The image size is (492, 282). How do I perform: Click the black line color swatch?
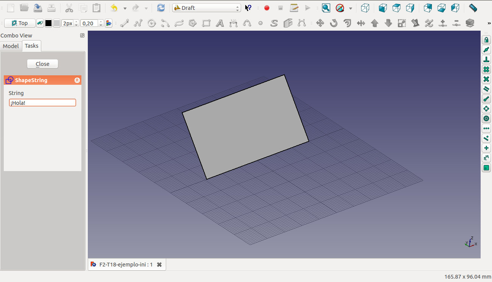pyautogui.click(x=48, y=23)
